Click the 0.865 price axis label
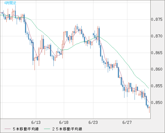 [x=157, y=53]
